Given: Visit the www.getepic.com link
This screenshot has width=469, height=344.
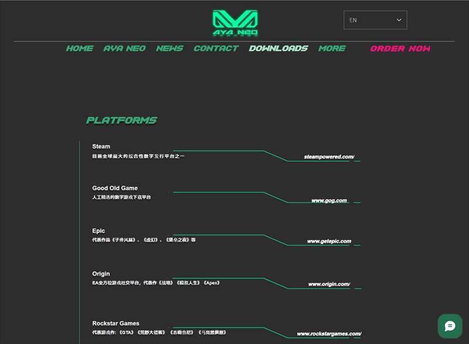Looking at the screenshot, I should tap(329, 241).
